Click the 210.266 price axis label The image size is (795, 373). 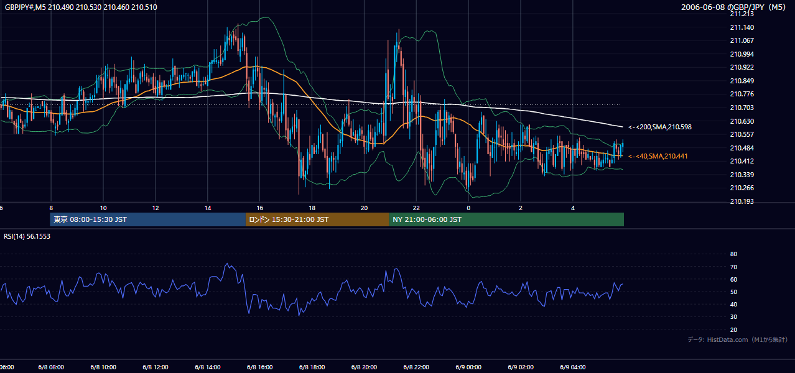click(742, 188)
